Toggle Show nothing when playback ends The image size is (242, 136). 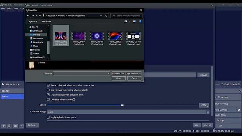coord(48,95)
